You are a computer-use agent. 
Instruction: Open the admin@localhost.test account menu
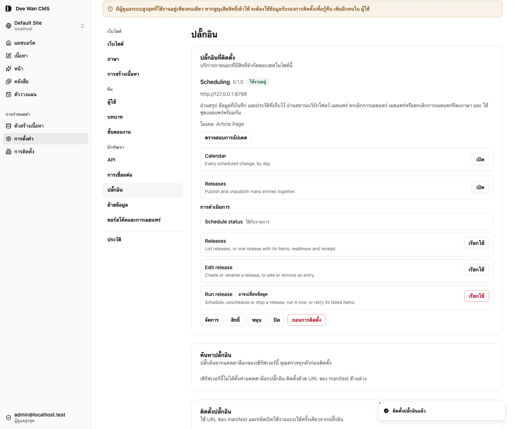coord(45,418)
